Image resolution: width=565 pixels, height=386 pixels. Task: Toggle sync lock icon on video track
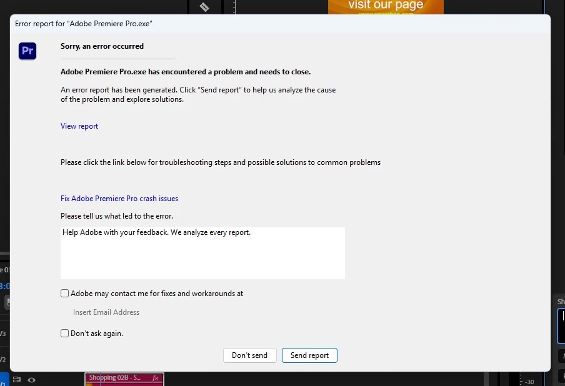(17, 380)
